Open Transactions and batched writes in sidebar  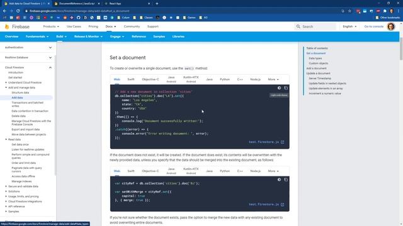pos(27,104)
